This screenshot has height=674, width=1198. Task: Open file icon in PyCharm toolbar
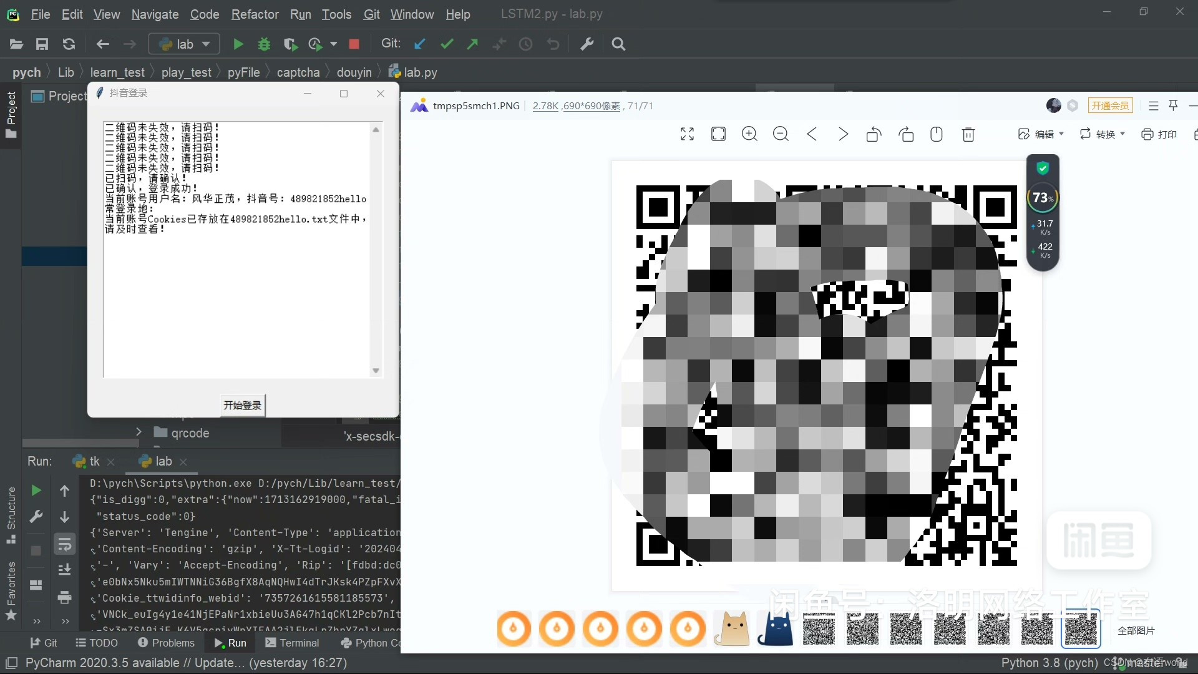tap(16, 44)
